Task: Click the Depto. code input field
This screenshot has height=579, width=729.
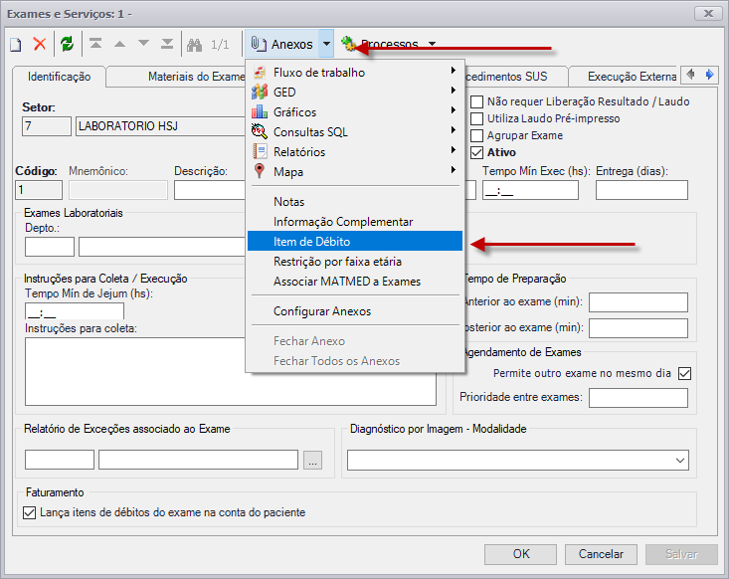Action: (x=50, y=247)
